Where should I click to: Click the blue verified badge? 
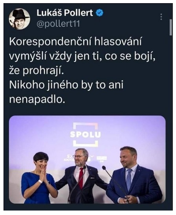pos(99,13)
